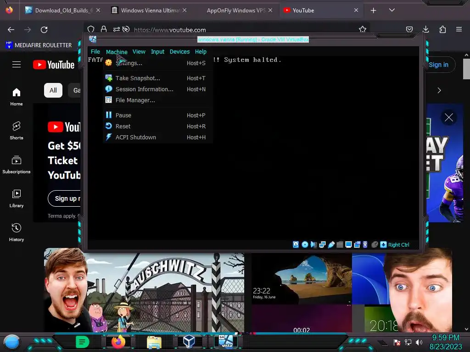Screen dimensions: 470x352
Task: Click the tracking protection shield icon
Action: [91, 29]
